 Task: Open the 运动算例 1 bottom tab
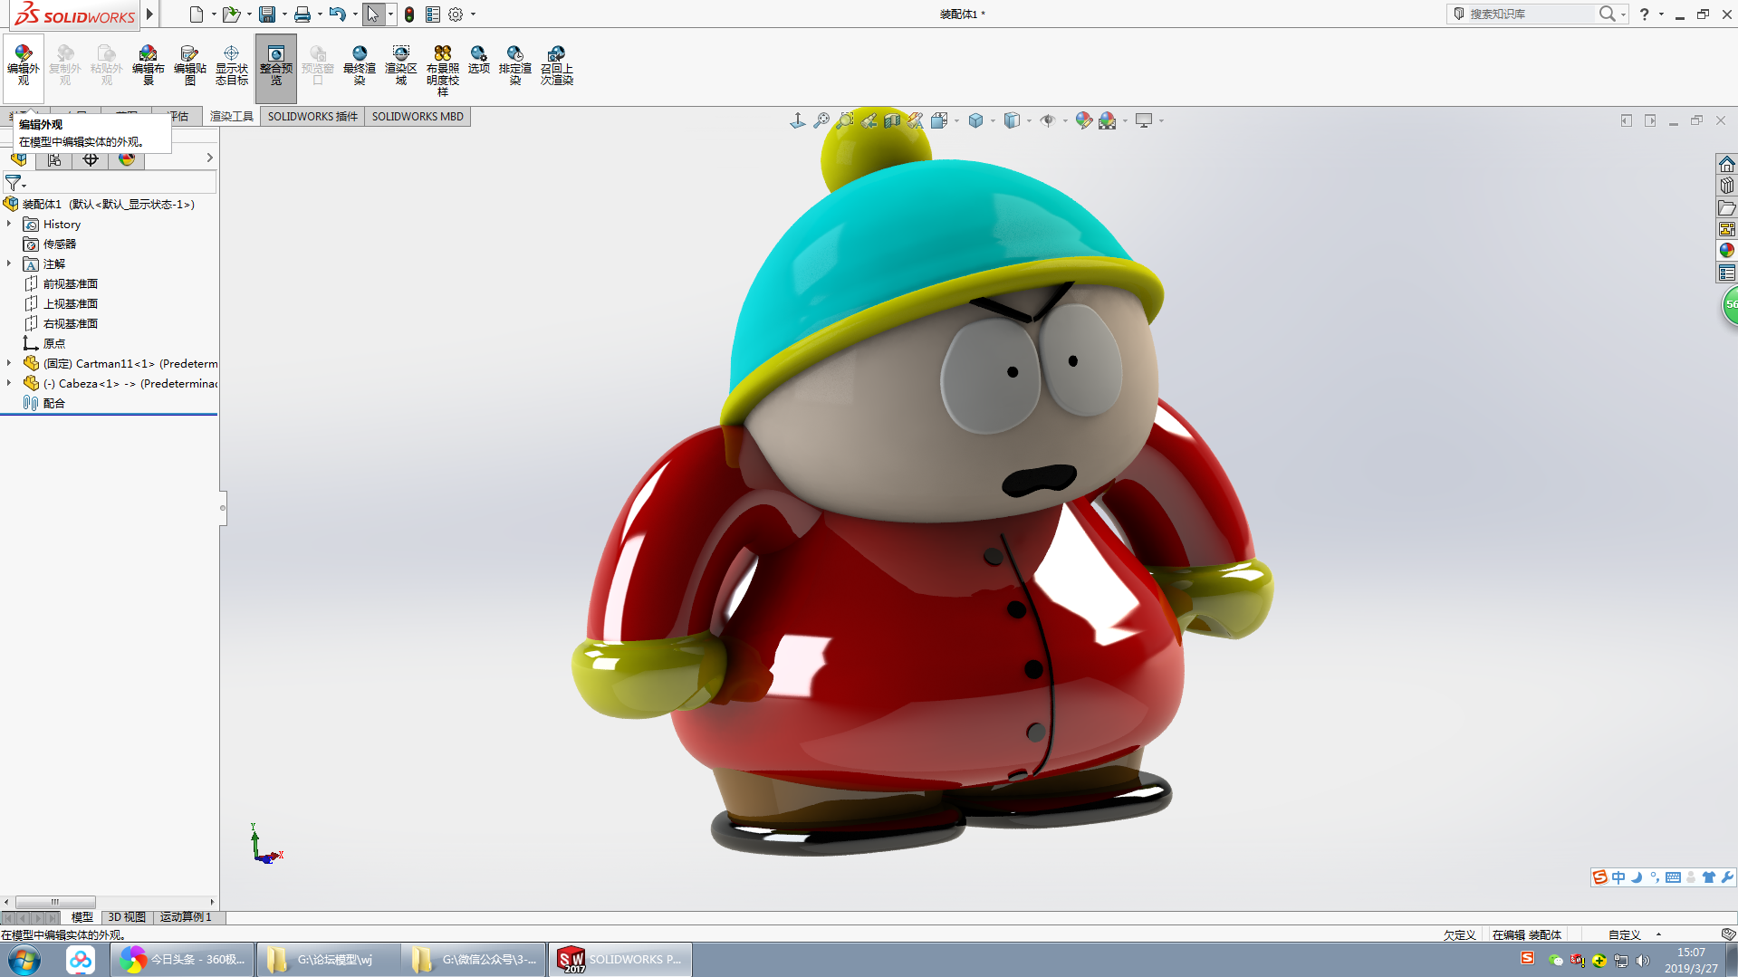(x=186, y=917)
